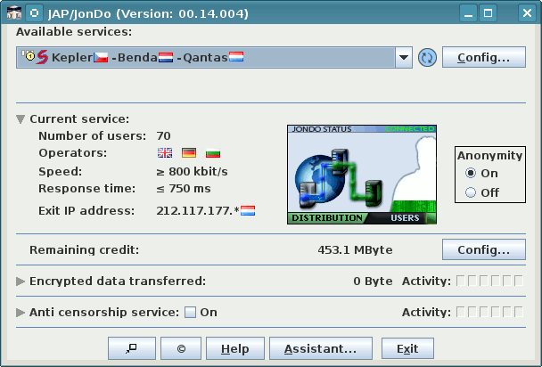This screenshot has height=367, width=542.
Task: Click the JAP application icon in the title bar
Action: pyautogui.click(x=14, y=13)
